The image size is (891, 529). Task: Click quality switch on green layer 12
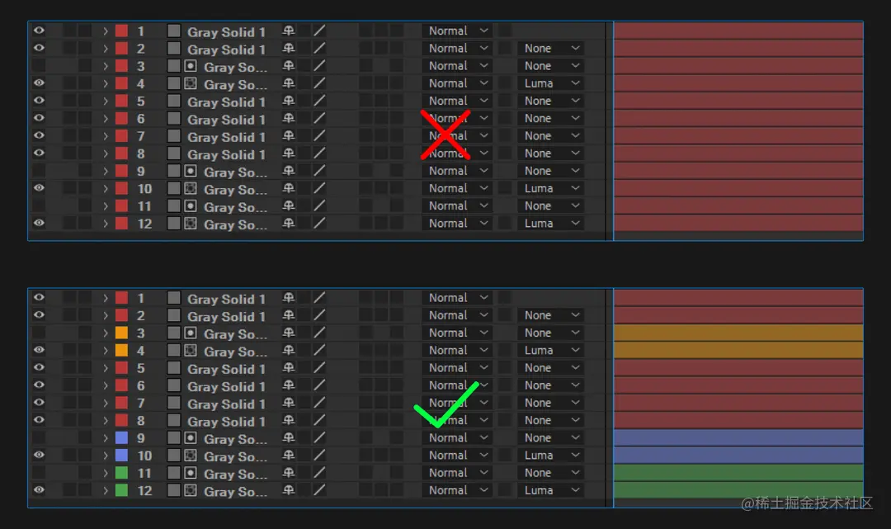click(x=320, y=490)
